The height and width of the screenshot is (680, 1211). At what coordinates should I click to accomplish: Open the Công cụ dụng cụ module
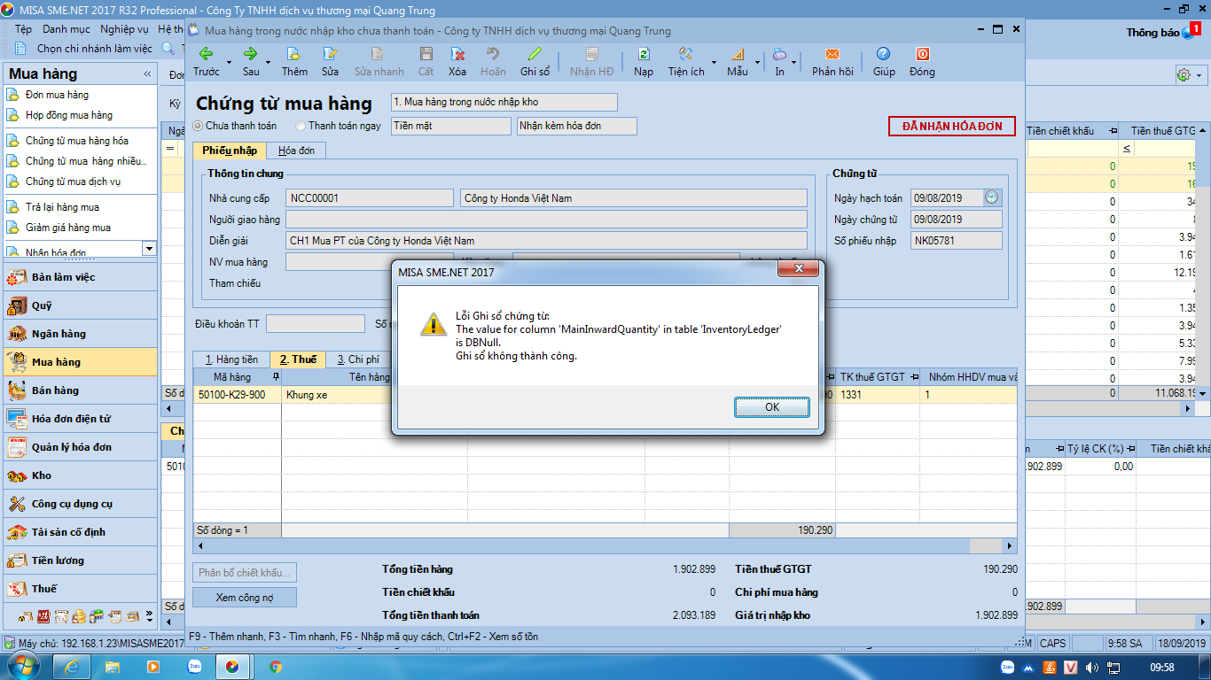80,504
